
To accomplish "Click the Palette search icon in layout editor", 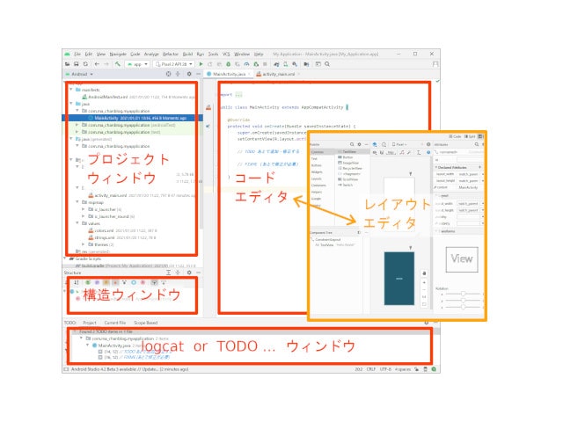I will pyautogui.click(x=352, y=144).
